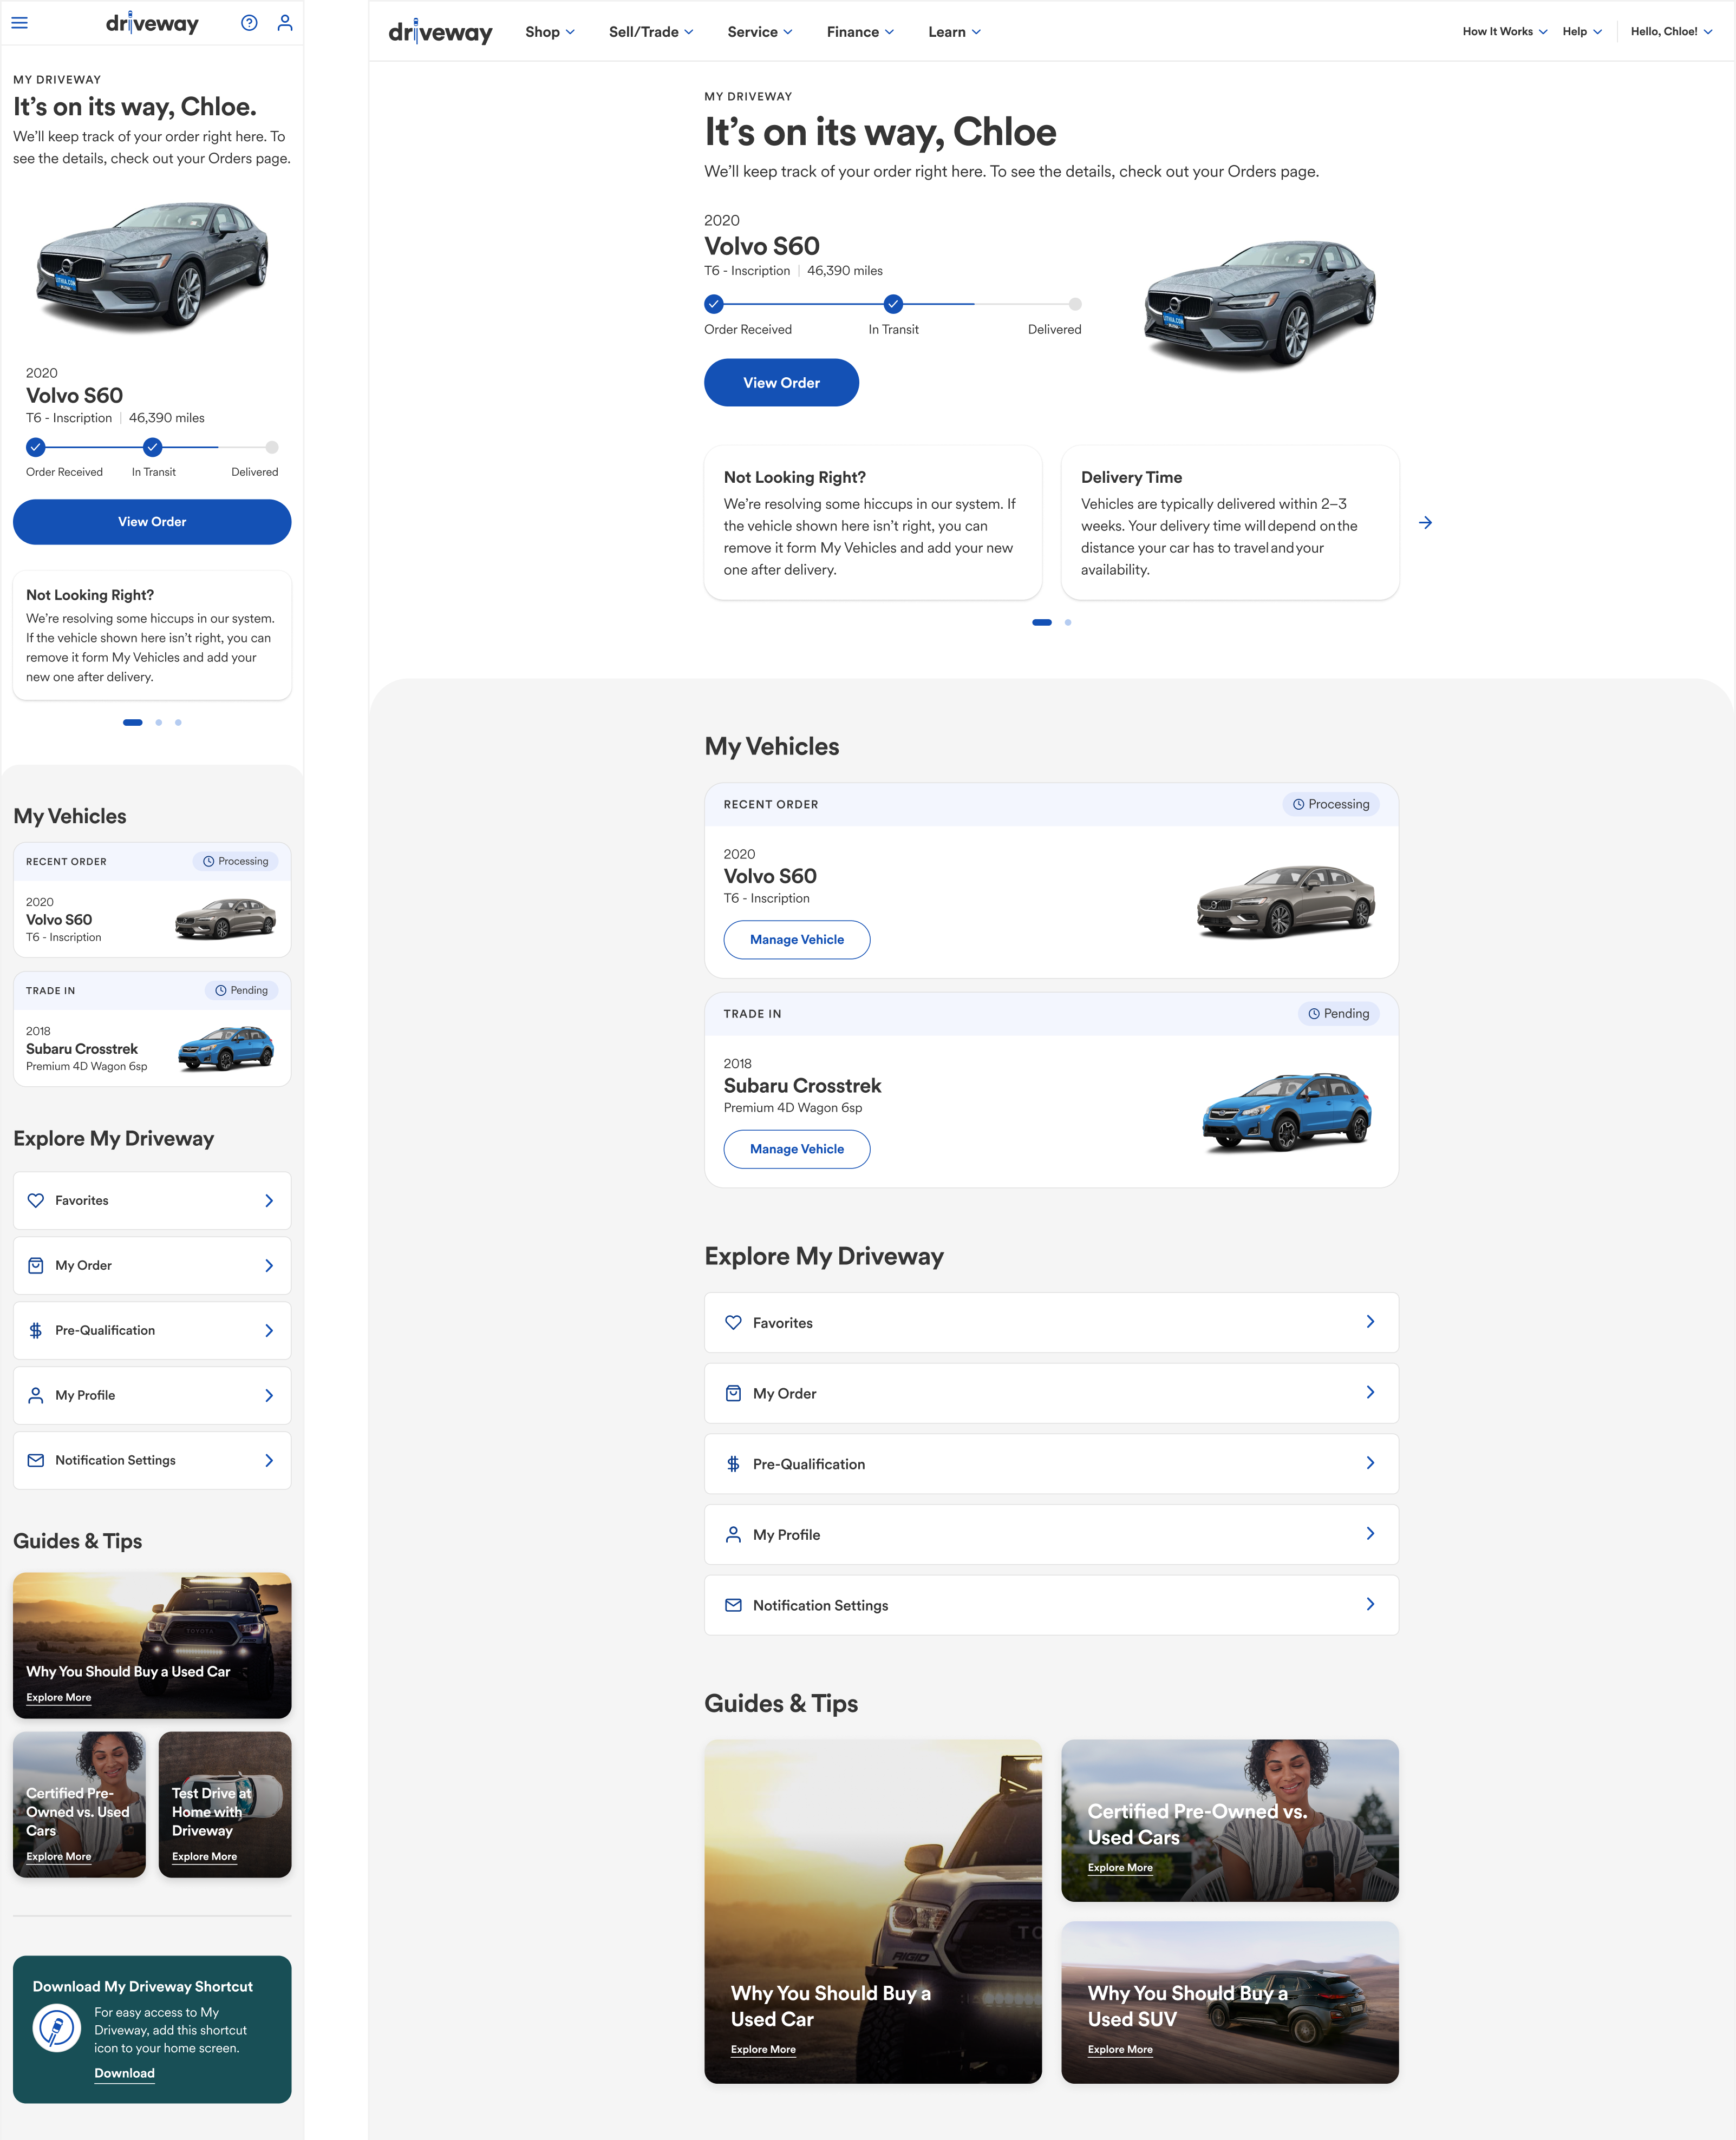
Task: Click the next arrow beside Delivery Time card
Action: (x=1425, y=523)
